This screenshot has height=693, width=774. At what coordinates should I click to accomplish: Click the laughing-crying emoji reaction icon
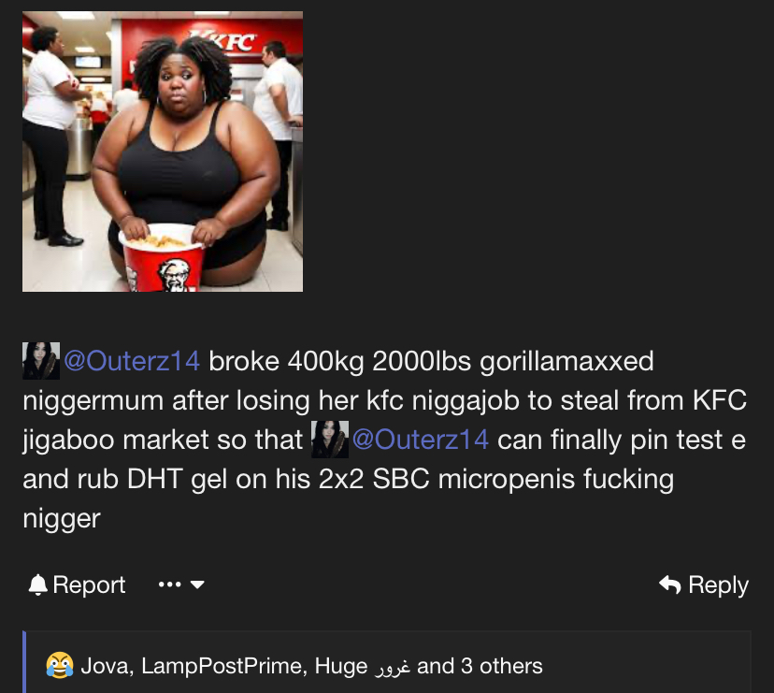tap(60, 665)
